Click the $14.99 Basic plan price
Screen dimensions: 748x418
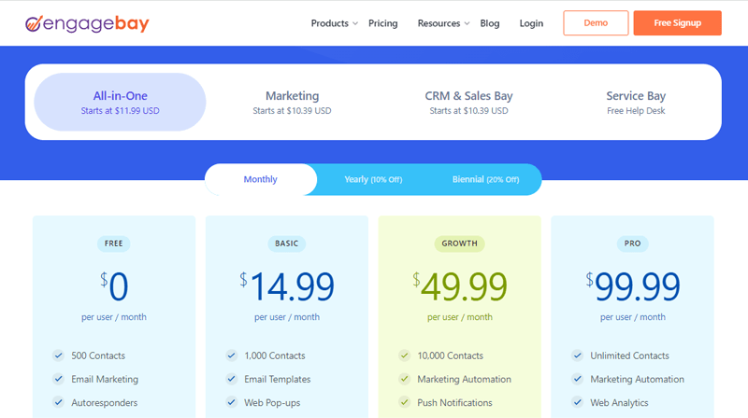pyautogui.click(x=287, y=286)
